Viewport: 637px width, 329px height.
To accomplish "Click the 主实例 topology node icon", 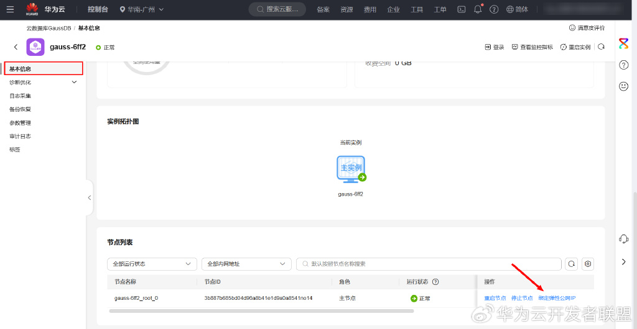I will pyautogui.click(x=351, y=169).
